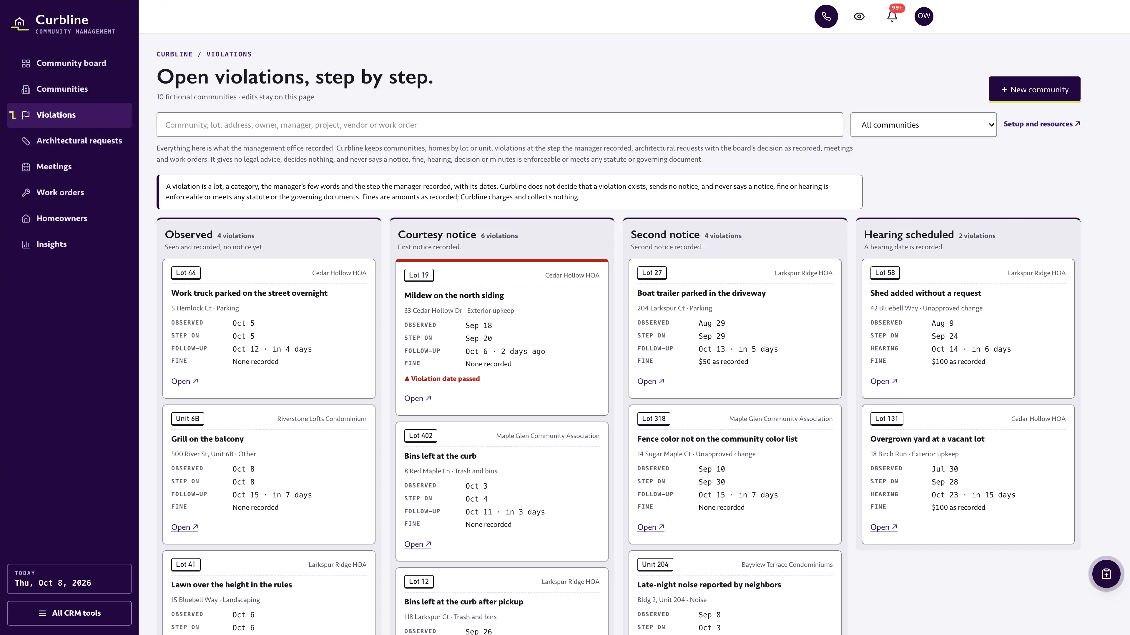Click 'Lawn over the height in the rules'

231,585
